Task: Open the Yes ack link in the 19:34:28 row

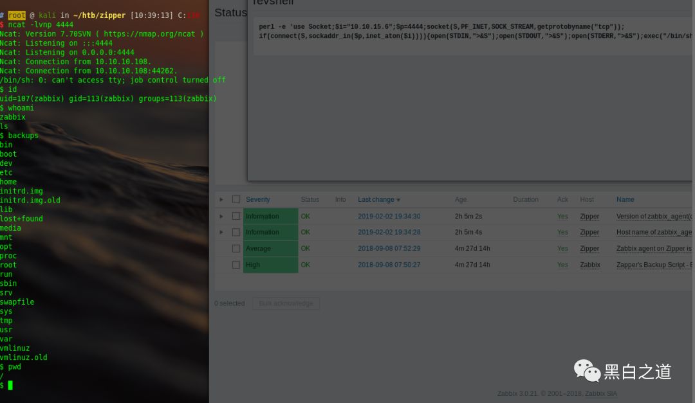Action: (x=562, y=232)
